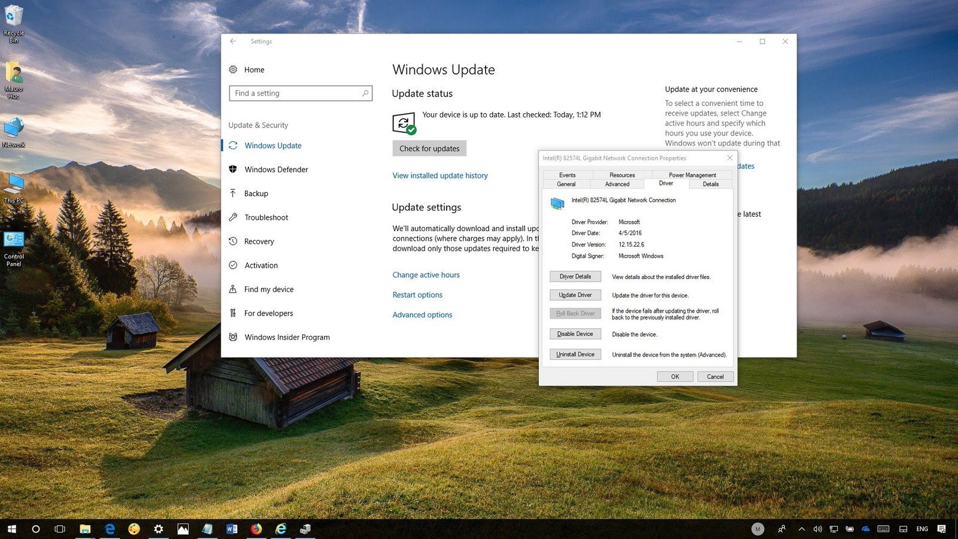Open the volume control in tray
Viewport: 958px width, 539px height.
pos(817,529)
